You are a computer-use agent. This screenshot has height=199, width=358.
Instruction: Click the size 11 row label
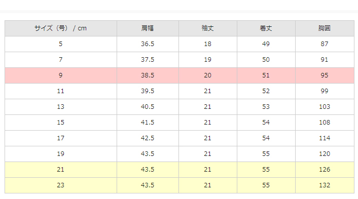tap(61, 91)
